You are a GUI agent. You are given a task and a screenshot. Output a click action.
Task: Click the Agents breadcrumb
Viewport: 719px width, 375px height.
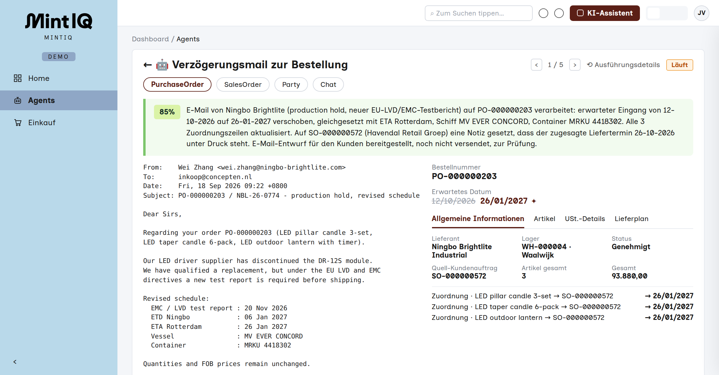188,39
